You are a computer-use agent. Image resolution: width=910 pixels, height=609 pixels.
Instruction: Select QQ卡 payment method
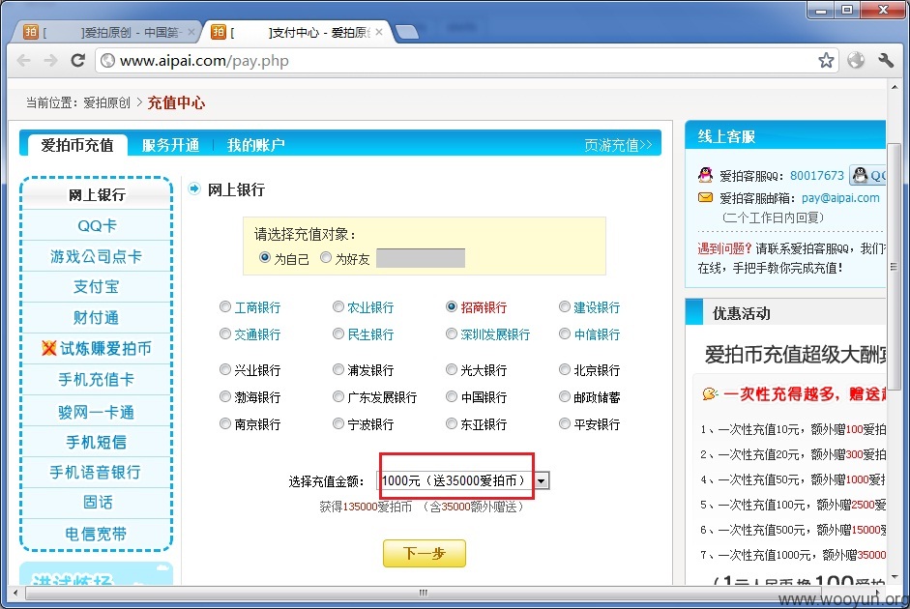pos(97,225)
